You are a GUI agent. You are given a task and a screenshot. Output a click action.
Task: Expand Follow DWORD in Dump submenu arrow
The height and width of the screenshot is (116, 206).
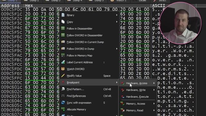point(117,49)
